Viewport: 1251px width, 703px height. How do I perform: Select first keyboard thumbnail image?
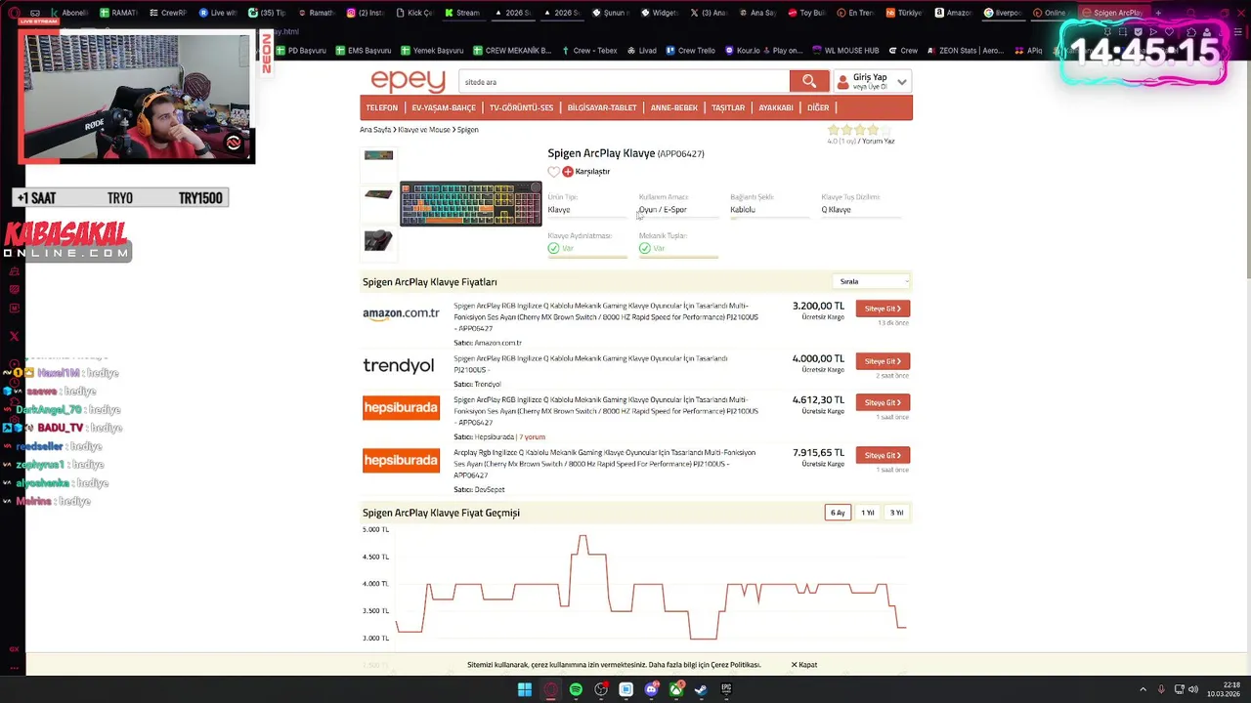tap(378, 156)
